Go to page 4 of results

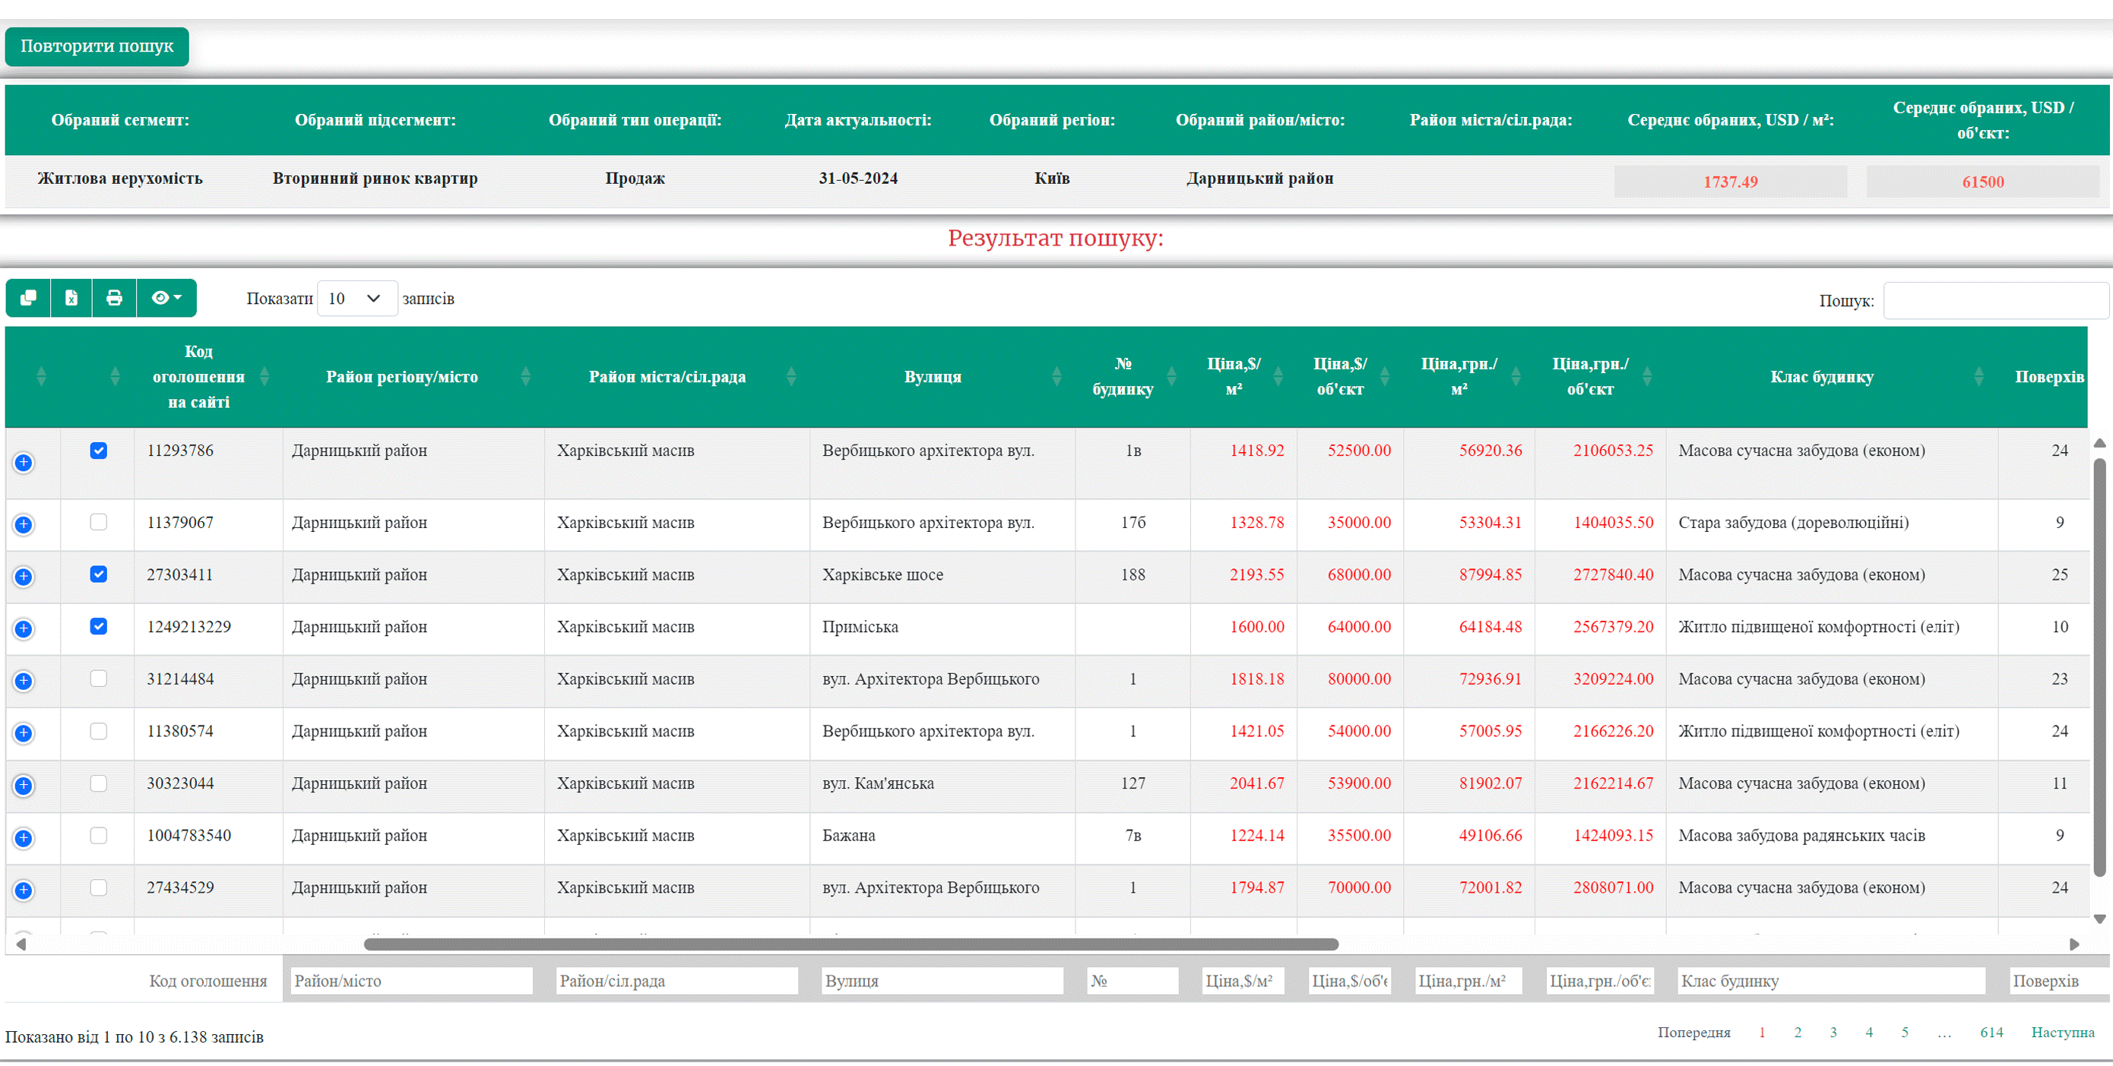coord(1869,1033)
